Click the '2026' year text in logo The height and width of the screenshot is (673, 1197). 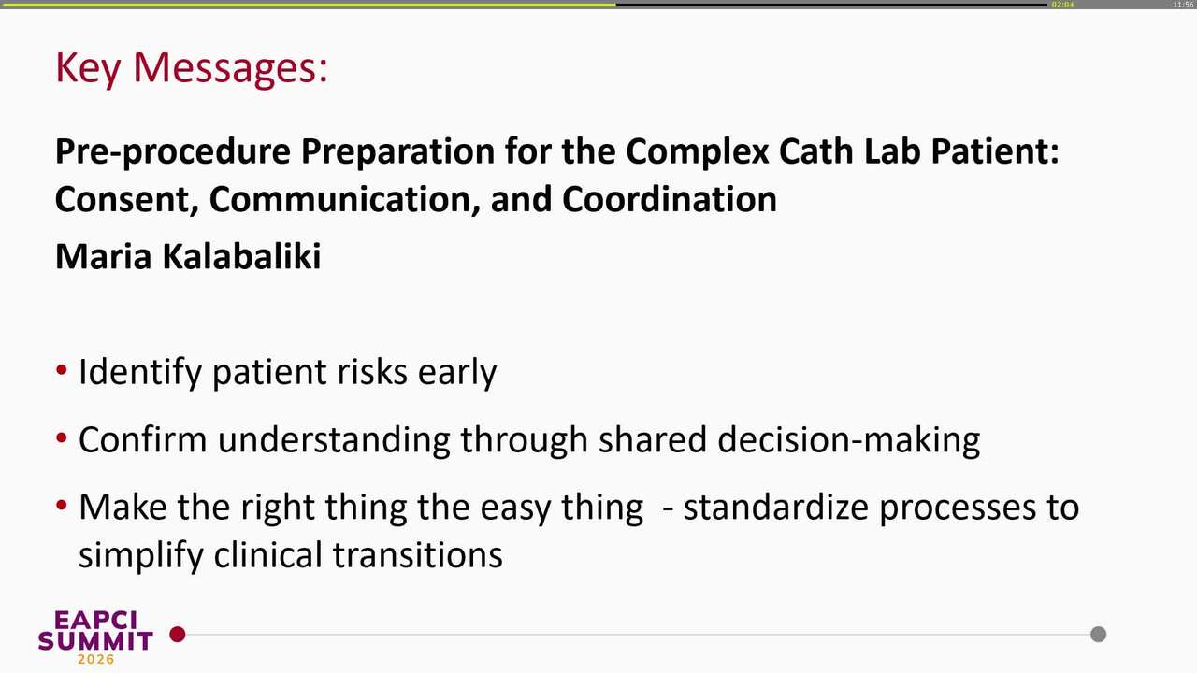point(95,660)
